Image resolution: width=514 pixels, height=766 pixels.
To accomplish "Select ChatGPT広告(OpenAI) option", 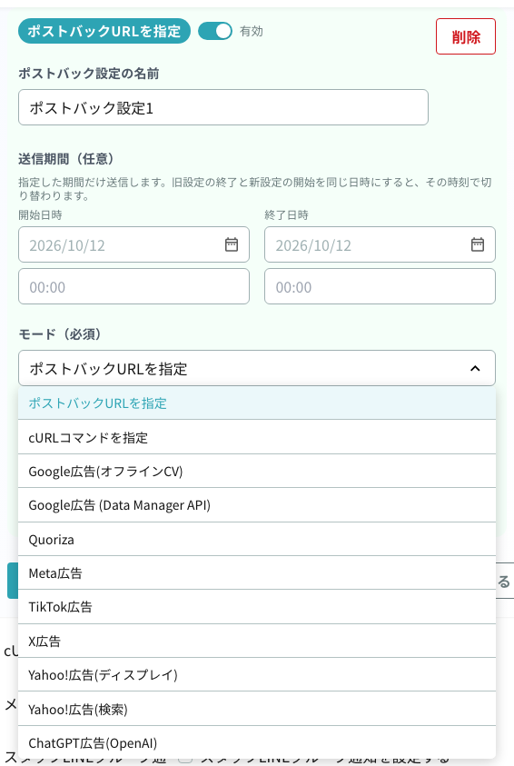I will tap(257, 743).
